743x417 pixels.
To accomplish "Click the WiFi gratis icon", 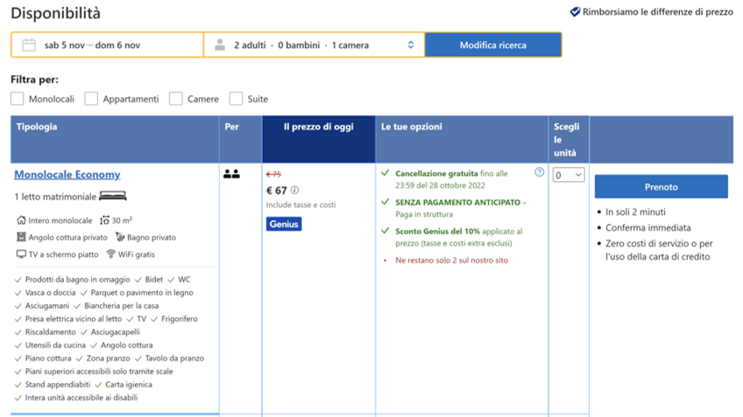I will click(111, 254).
